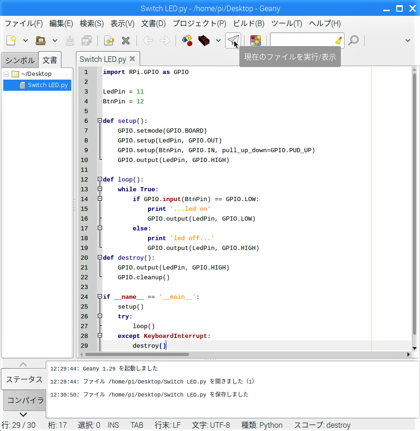Click the new file icon in toolbar

(11, 40)
